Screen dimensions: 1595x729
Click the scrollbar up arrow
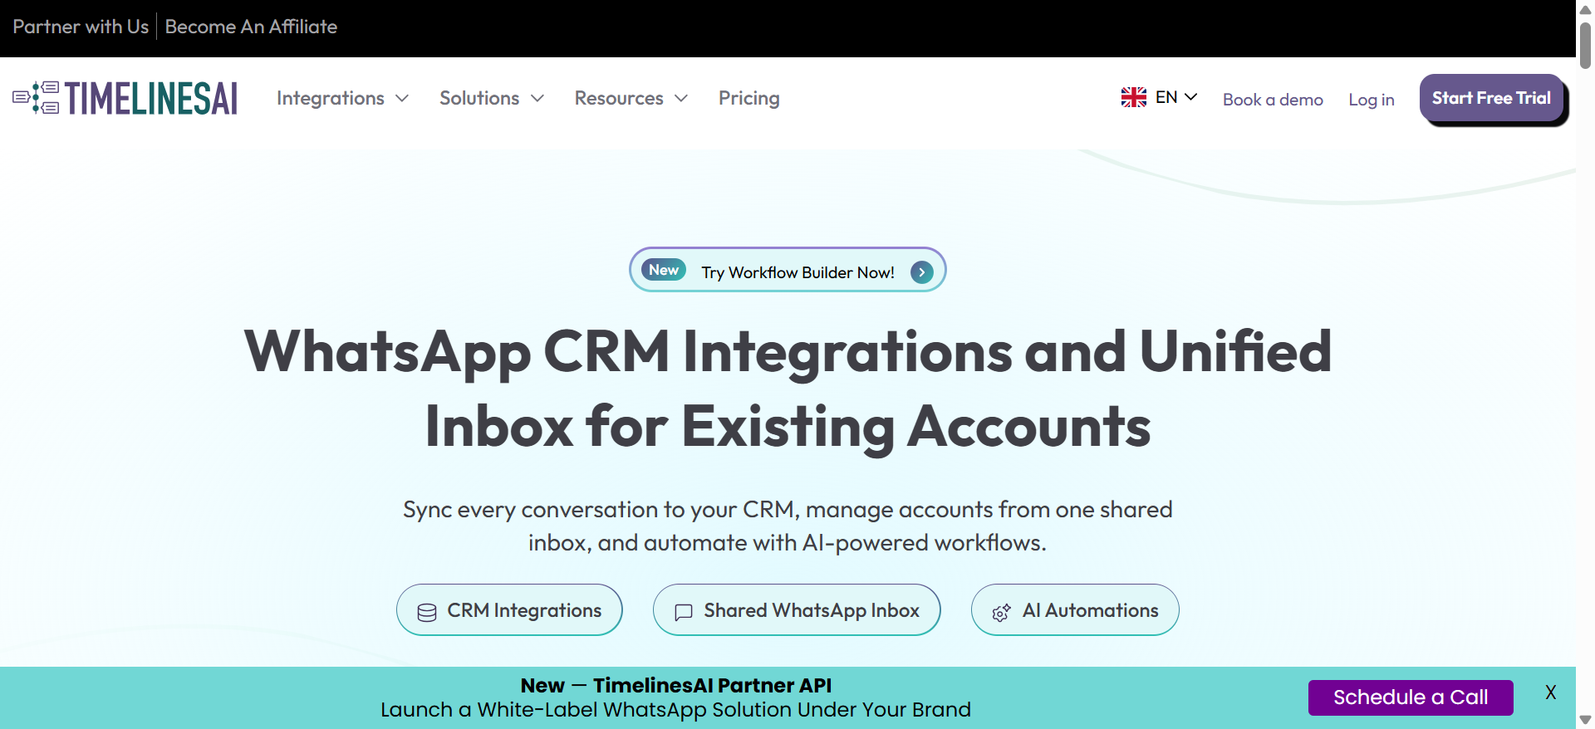[x=1585, y=9]
